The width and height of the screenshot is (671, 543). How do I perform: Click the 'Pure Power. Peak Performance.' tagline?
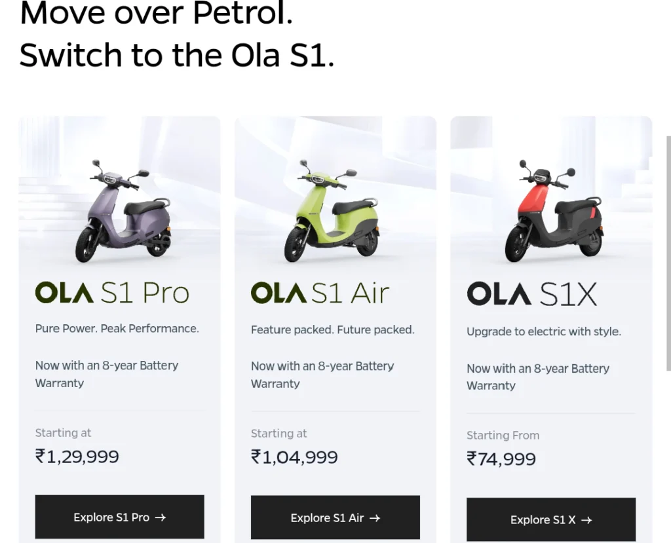pos(117,329)
